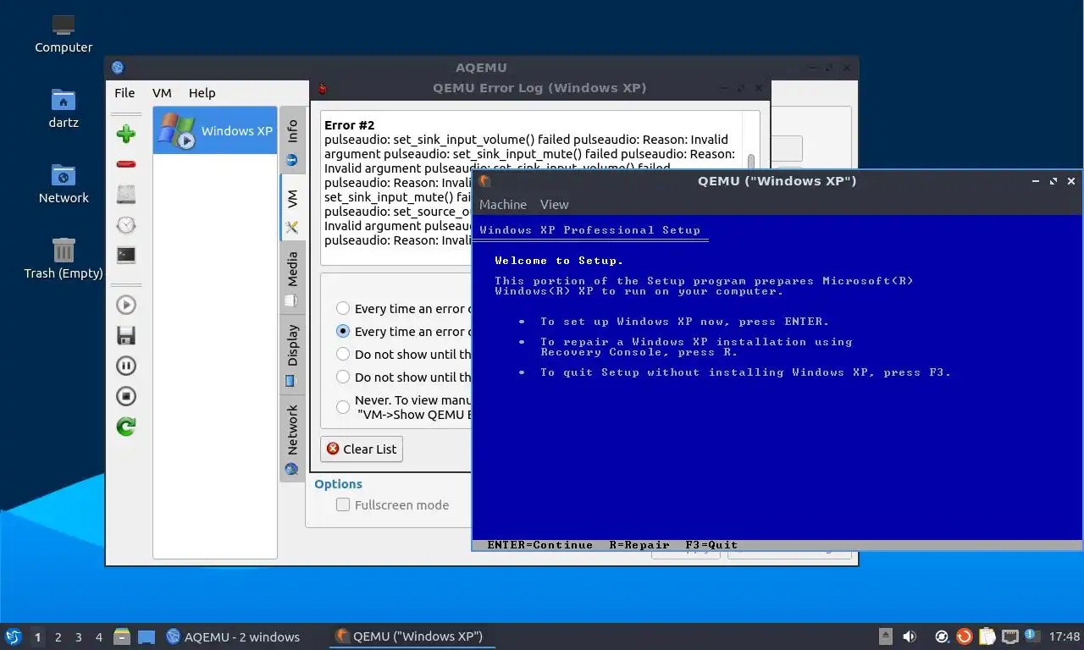Activate the QEMU ("Windows XP") taskbar entry

click(x=412, y=636)
